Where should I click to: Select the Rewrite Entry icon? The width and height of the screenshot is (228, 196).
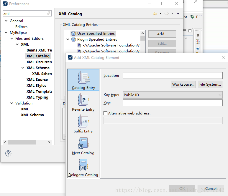(x=83, y=99)
